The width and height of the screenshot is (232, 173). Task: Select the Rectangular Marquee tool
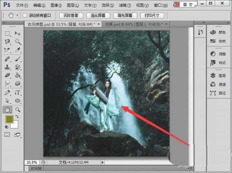pos(7,34)
